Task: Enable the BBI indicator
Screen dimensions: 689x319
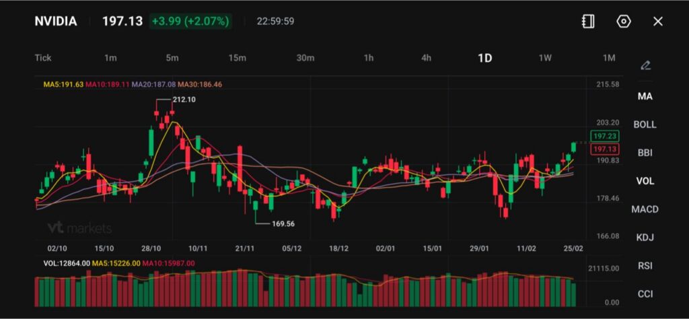Action: pyautogui.click(x=645, y=153)
